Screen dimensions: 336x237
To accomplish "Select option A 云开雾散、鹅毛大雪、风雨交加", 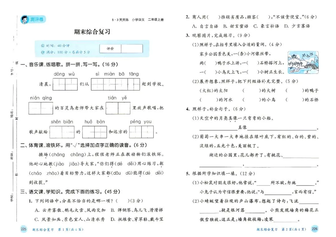I will 70,210.
